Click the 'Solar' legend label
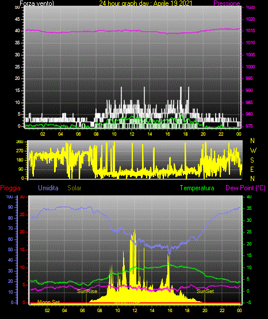 [74, 188]
